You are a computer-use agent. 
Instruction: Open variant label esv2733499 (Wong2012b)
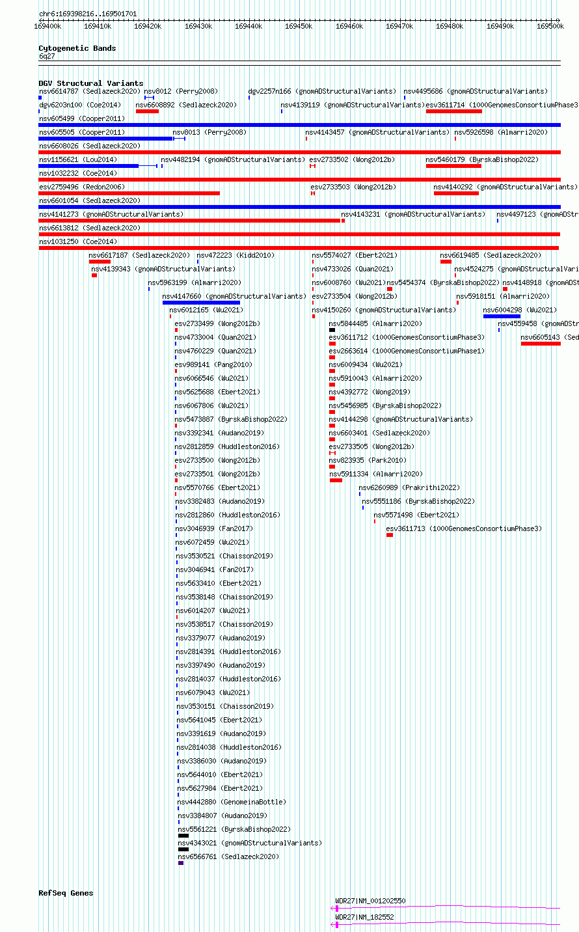[x=217, y=324]
